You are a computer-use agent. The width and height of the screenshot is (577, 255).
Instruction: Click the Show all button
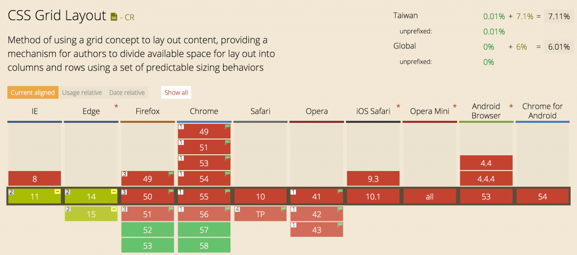176,92
